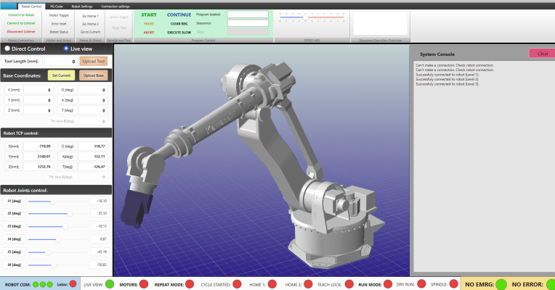Click the TCP A value 152.71 field
The height and width of the screenshot is (290, 555).
click(93, 156)
